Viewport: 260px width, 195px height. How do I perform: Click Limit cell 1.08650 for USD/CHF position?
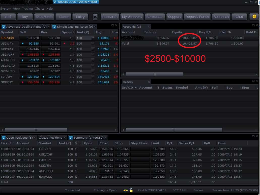tap(158, 154)
